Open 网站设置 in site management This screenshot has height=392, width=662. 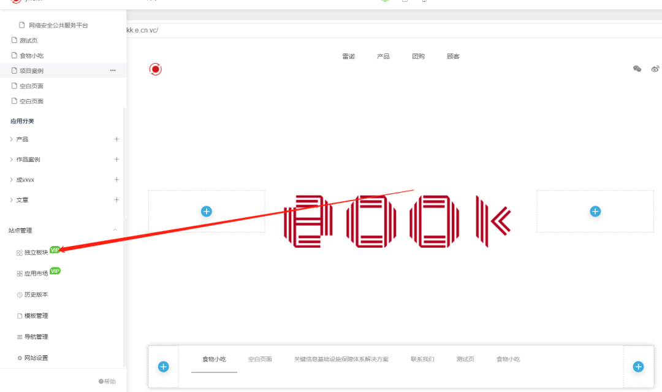[x=36, y=358]
